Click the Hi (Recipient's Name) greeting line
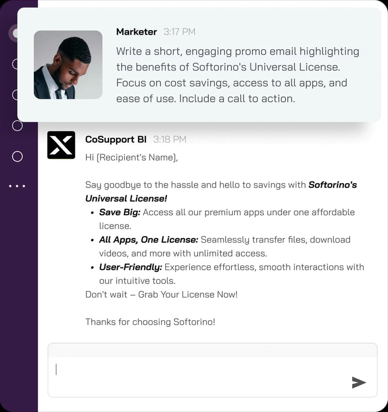The width and height of the screenshot is (388, 412). 132,157
